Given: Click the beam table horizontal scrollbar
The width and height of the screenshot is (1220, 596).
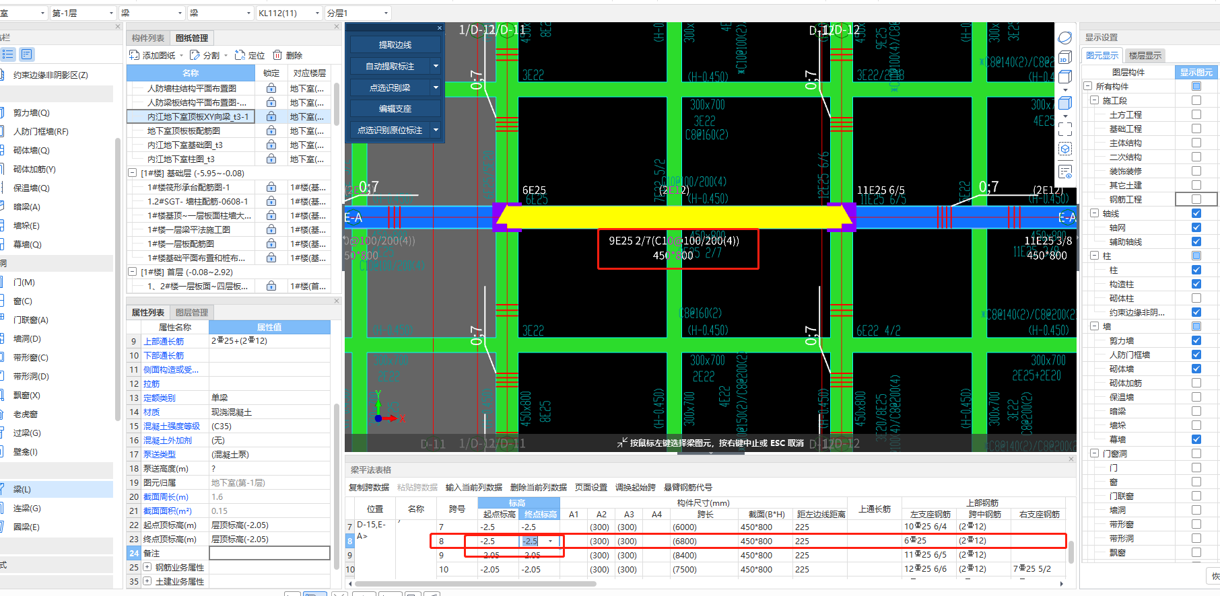Looking at the screenshot, I should tap(475, 583).
